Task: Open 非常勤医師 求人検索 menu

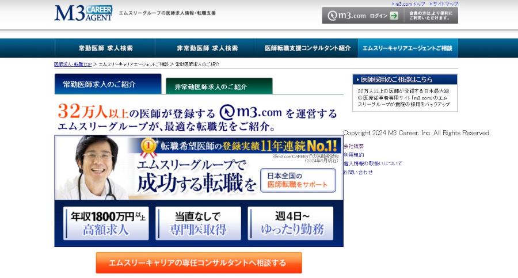Action: pyautogui.click(x=207, y=48)
